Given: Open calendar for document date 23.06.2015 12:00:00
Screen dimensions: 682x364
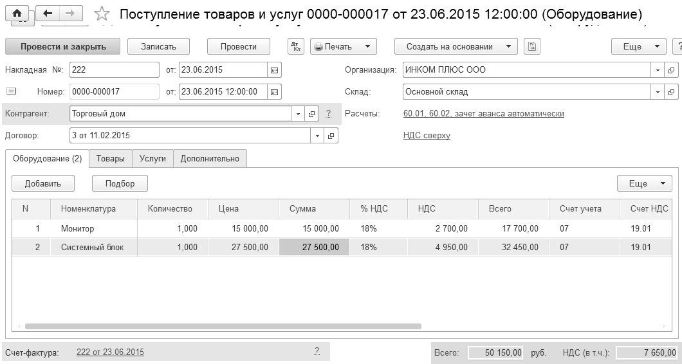Looking at the screenshot, I should pos(274,92).
